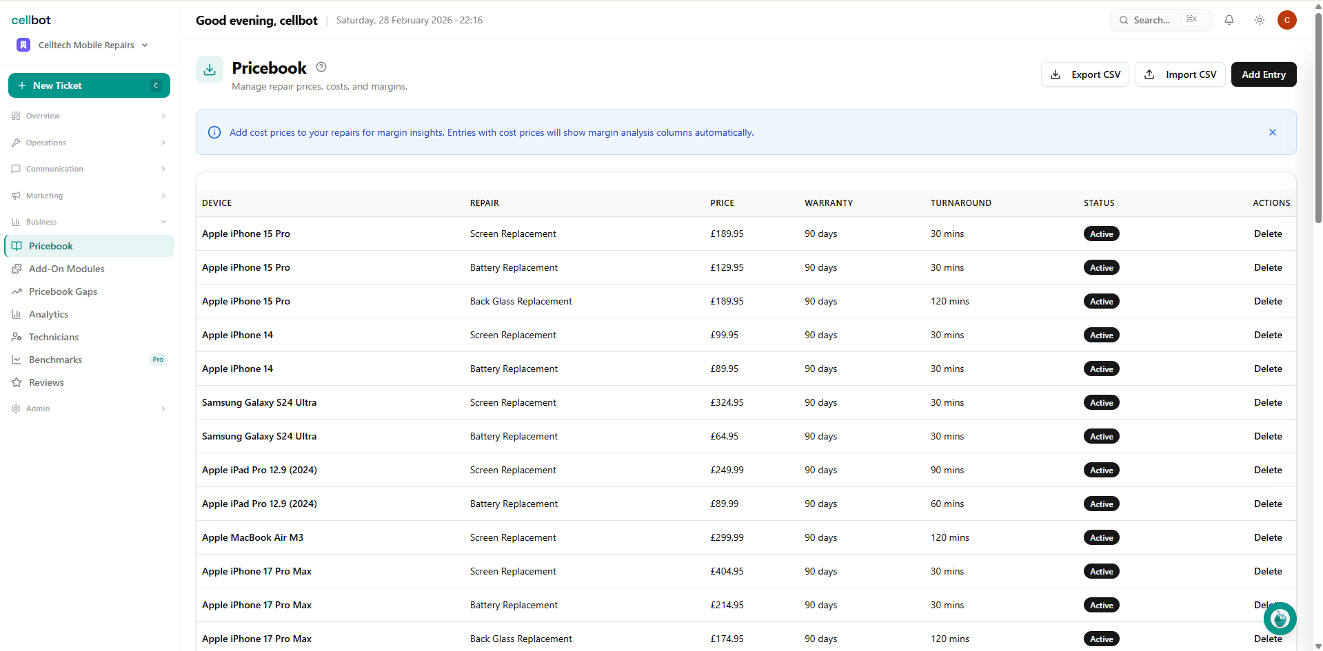Click Active status for iPhone 14 Screen Replacement
The image size is (1323, 651).
pyautogui.click(x=1102, y=335)
